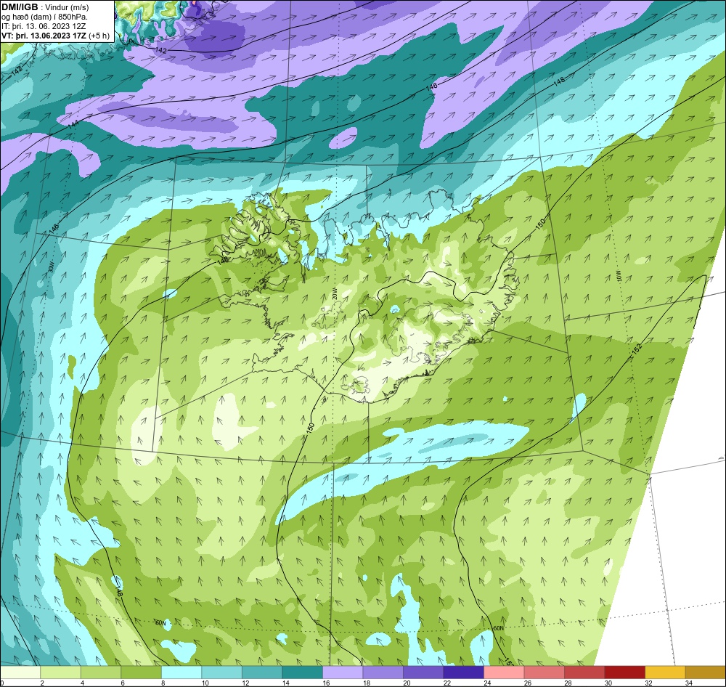
Task: Select the gold swatch above 34 m/s
Action: click(x=705, y=672)
